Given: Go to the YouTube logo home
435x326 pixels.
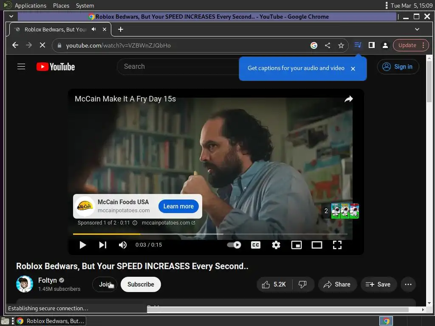Looking at the screenshot, I should point(56,67).
